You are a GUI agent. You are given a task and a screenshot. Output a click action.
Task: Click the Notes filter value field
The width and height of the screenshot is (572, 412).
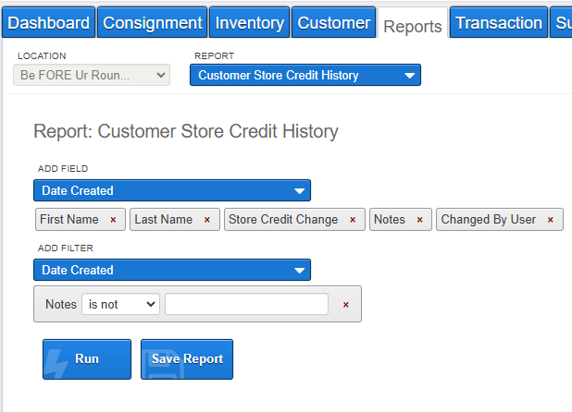tap(246, 304)
